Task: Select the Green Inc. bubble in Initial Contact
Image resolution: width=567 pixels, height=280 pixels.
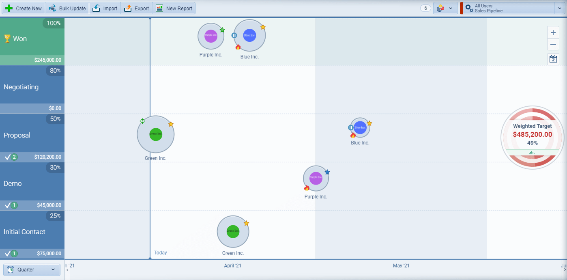Action: click(232, 232)
